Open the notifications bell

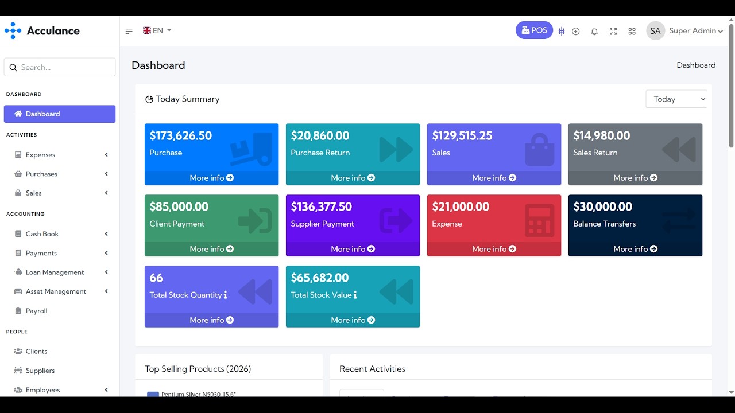[594, 32]
